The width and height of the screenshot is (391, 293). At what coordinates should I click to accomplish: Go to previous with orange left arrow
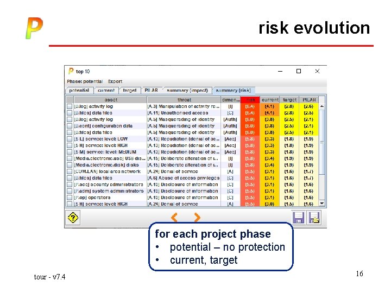[x=174, y=217]
